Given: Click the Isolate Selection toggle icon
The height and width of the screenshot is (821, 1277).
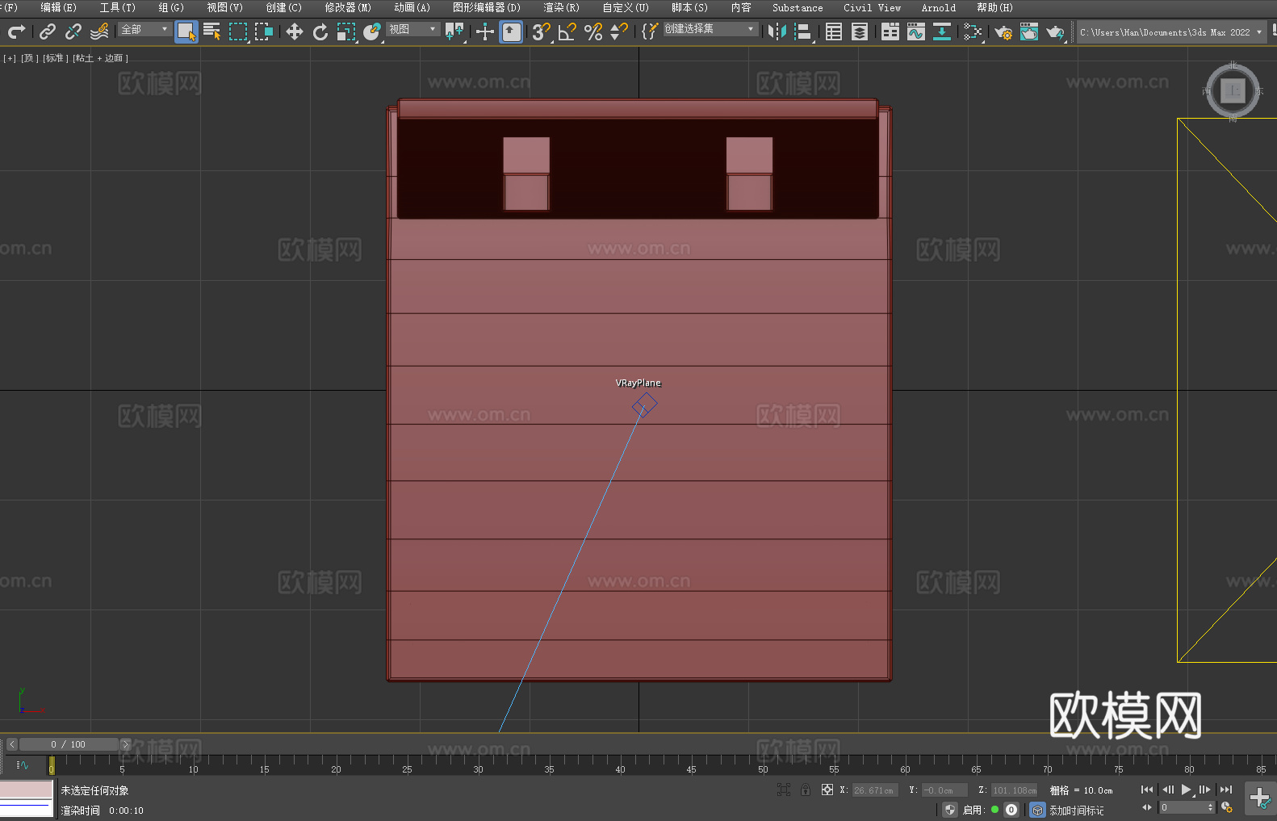Looking at the screenshot, I should click(783, 790).
